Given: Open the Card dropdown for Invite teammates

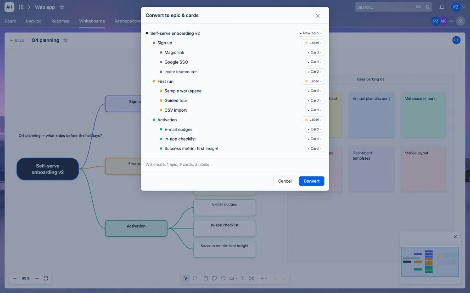Looking at the screenshot, I should click(x=314, y=71).
